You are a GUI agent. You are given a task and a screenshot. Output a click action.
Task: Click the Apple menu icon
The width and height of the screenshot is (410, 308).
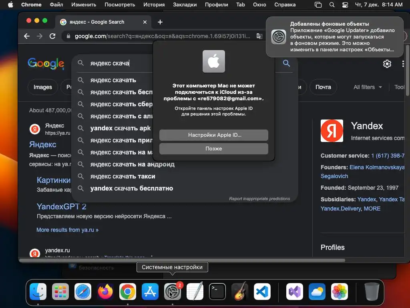tap(10, 4)
